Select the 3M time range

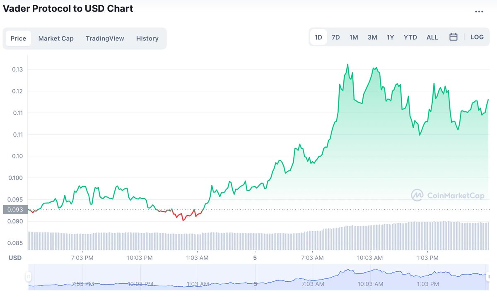pyautogui.click(x=372, y=37)
